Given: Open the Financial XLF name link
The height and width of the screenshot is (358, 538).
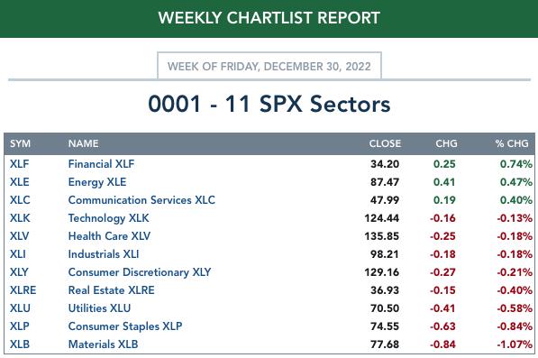Looking at the screenshot, I should click(101, 164).
